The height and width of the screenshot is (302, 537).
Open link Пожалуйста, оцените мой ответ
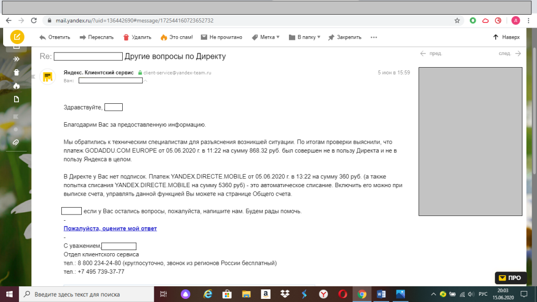(110, 229)
